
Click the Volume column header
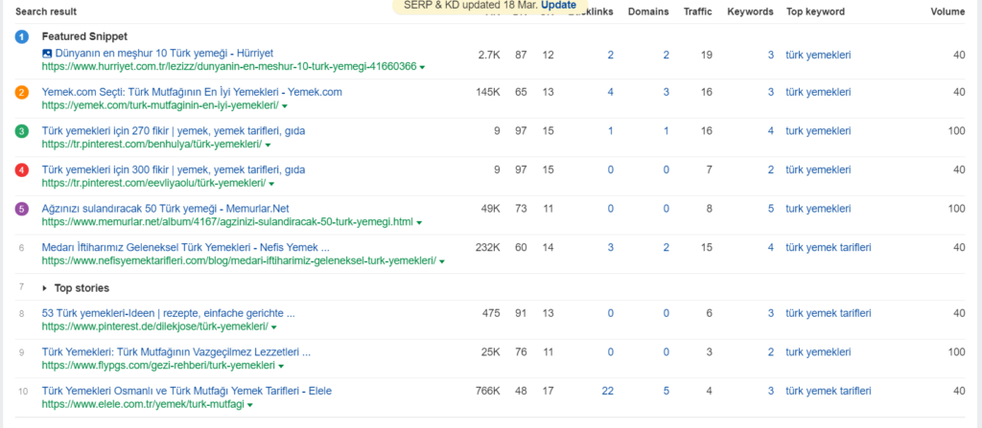[x=948, y=11]
